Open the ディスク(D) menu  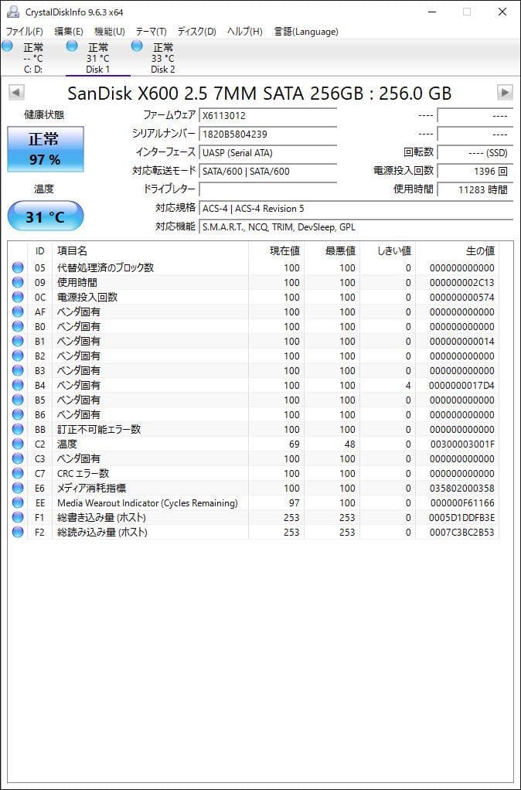click(x=196, y=31)
